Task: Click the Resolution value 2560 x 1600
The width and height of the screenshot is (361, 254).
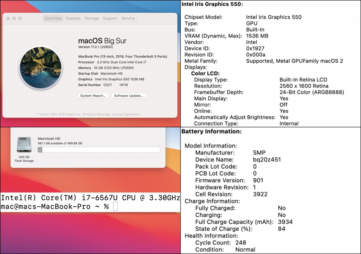Action: point(304,86)
